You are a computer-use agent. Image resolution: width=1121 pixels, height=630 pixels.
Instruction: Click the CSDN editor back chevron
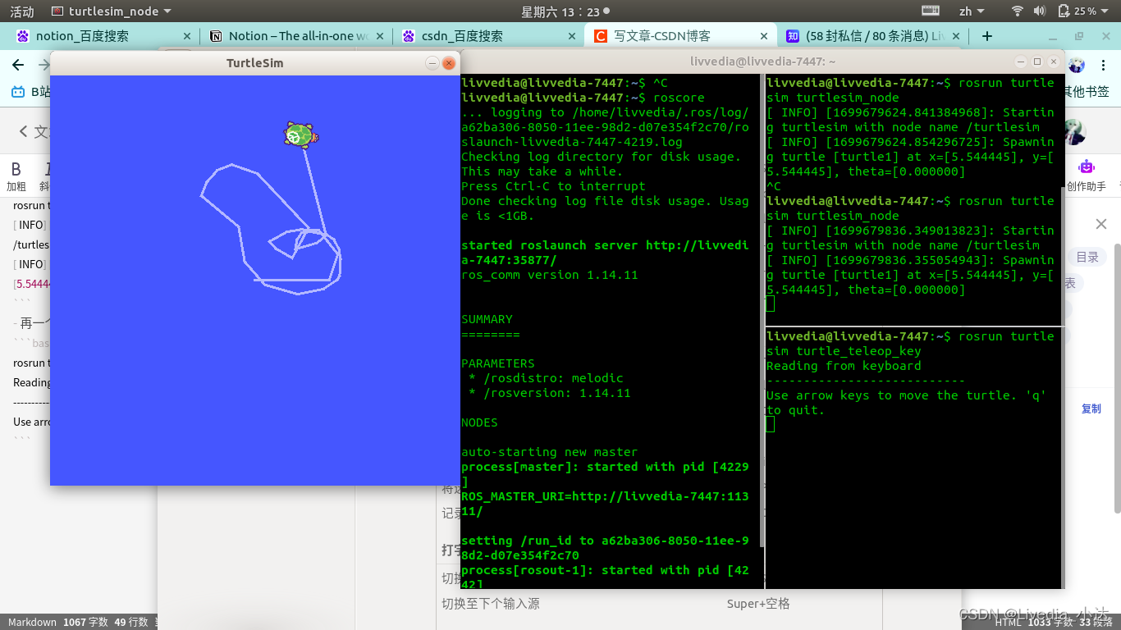[x=25, y=132]
